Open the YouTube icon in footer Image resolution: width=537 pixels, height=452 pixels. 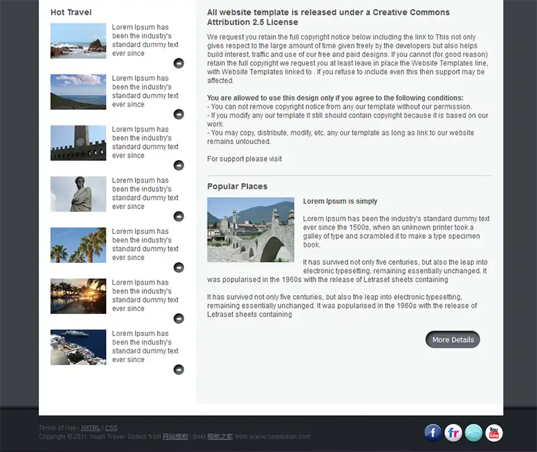point(494,433)
